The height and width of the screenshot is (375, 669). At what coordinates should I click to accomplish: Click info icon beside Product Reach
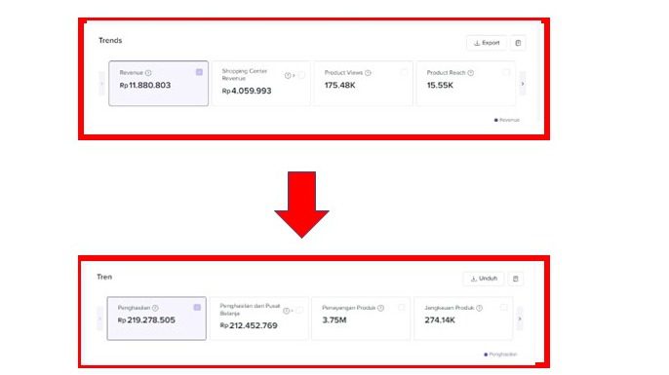pyautogui.click(x=471, y=73)
